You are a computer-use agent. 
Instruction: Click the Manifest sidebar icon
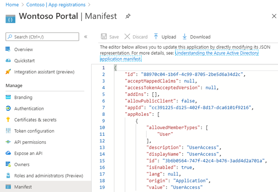coord(8,187)
